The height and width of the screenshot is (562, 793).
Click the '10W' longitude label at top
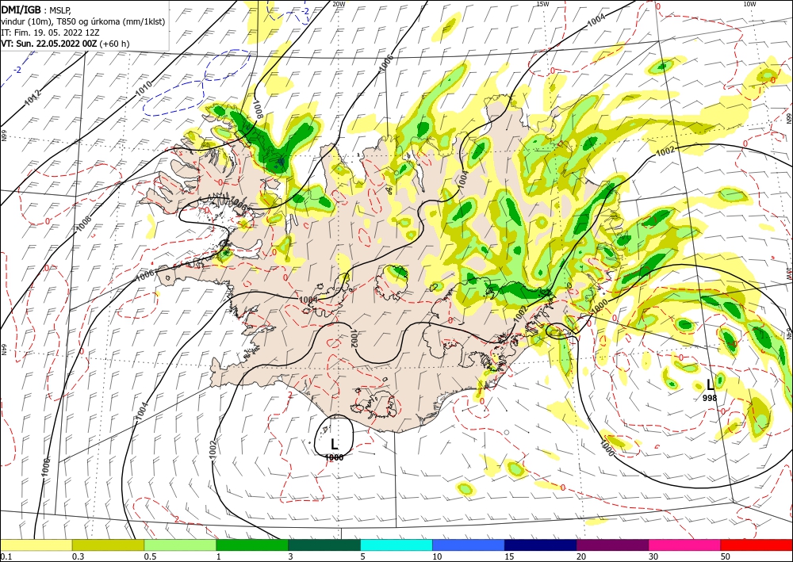tap(749, 4)
